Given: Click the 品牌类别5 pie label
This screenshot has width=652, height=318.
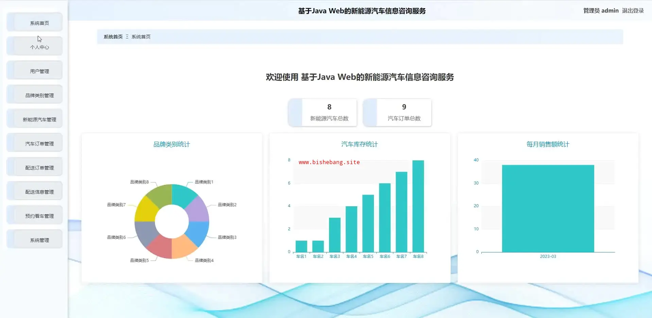Looking at the screenshot, I should click(x=139, y=261).
